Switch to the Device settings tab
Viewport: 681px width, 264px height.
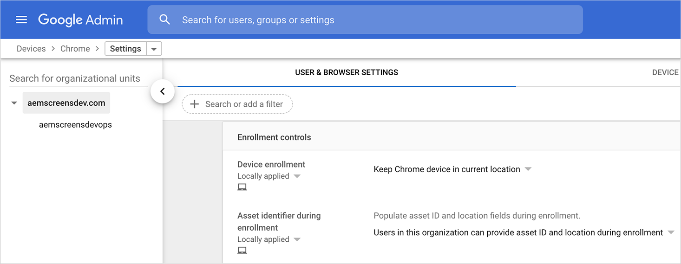point(665,72)
